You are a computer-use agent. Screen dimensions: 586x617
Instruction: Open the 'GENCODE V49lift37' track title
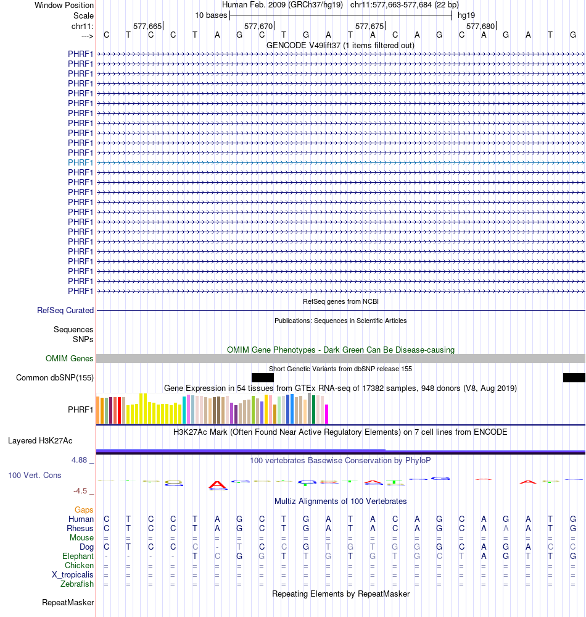tap(340, 45)
